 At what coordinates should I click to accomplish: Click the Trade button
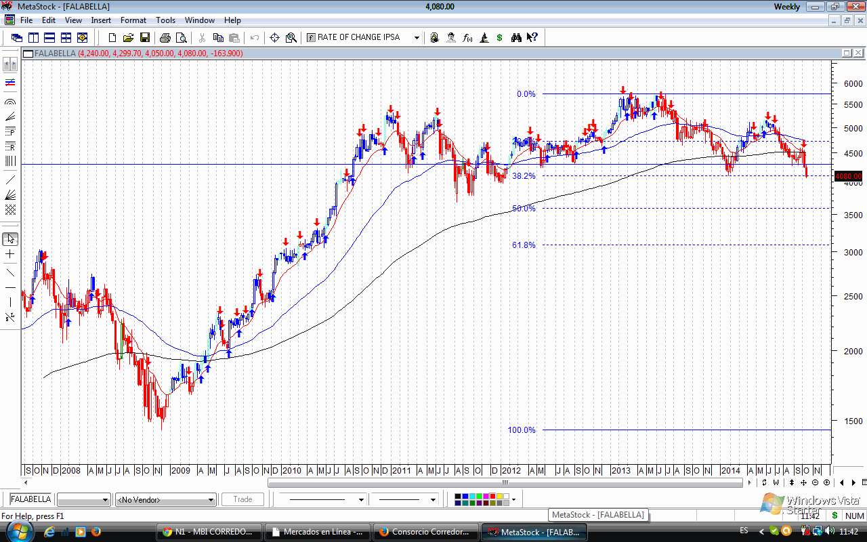(x=242, y=499)
